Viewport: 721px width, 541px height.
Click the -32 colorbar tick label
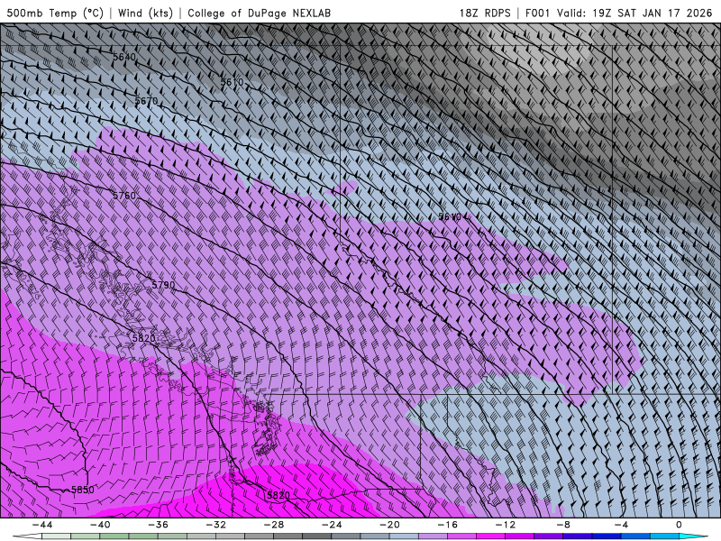tap(216, 525)
